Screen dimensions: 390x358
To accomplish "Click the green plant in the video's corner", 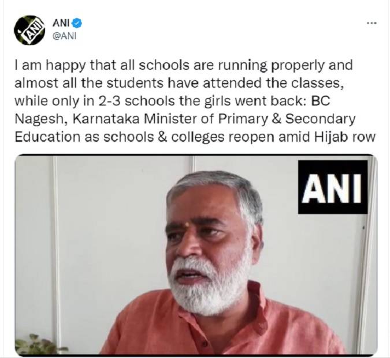I will coord(38,345).
